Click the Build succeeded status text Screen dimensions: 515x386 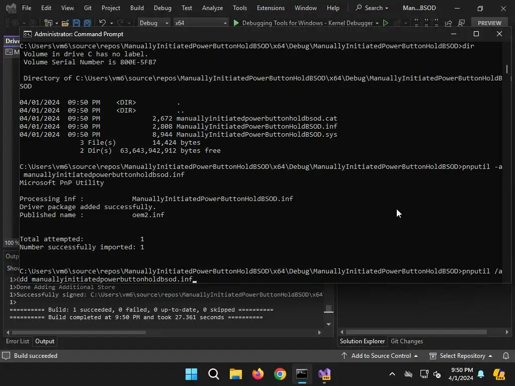pos(36,356)
